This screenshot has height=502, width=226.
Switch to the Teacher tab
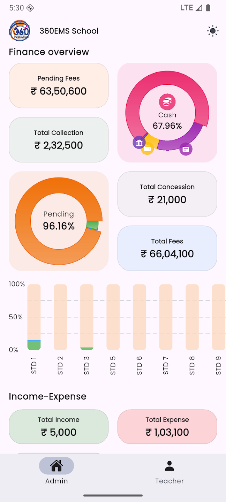click(169, 471)
